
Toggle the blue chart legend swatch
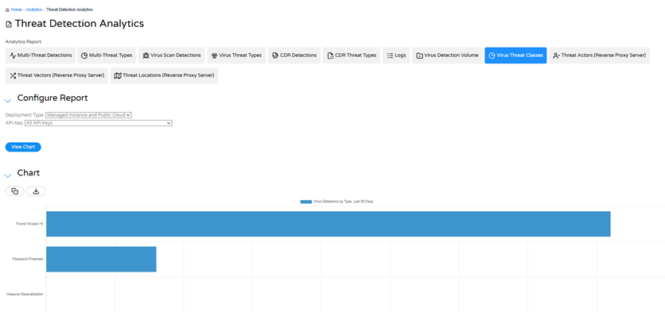point(305,202)
